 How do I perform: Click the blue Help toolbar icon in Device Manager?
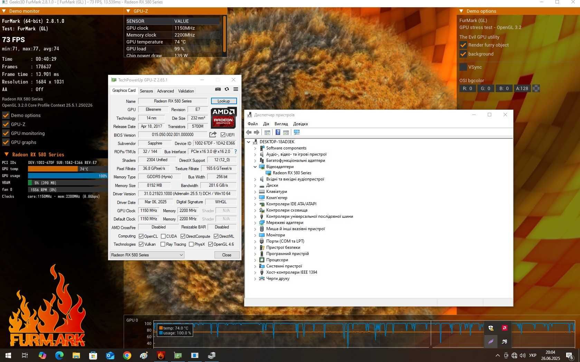pos(278,133)
